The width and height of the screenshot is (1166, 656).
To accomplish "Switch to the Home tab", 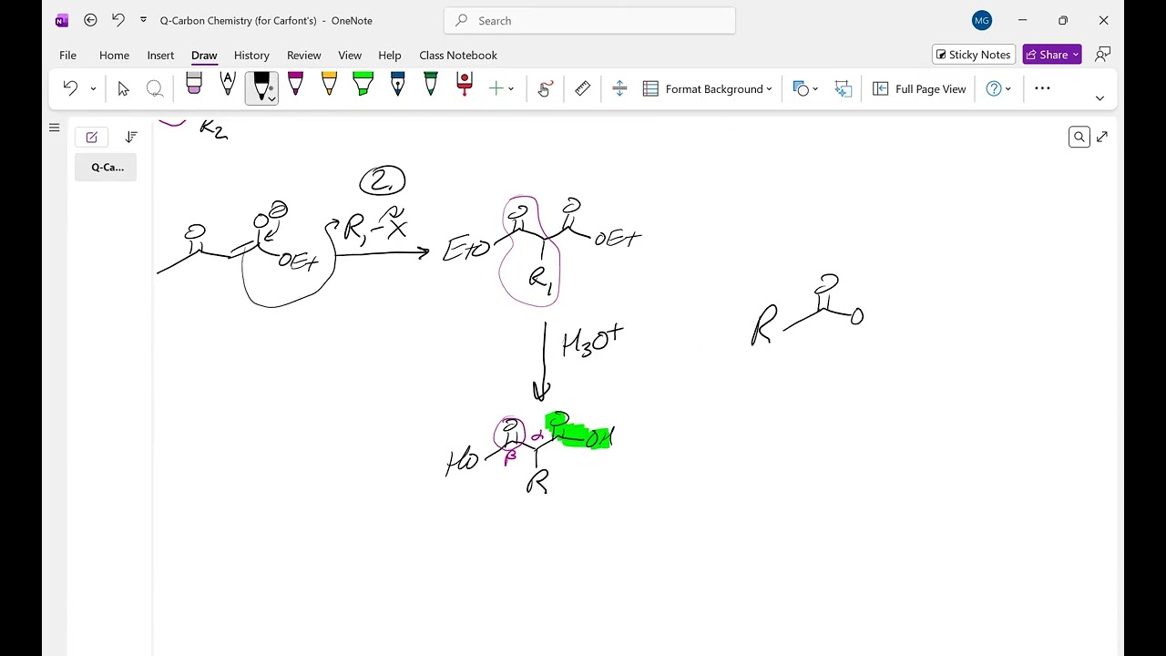I will click(114, 55).
